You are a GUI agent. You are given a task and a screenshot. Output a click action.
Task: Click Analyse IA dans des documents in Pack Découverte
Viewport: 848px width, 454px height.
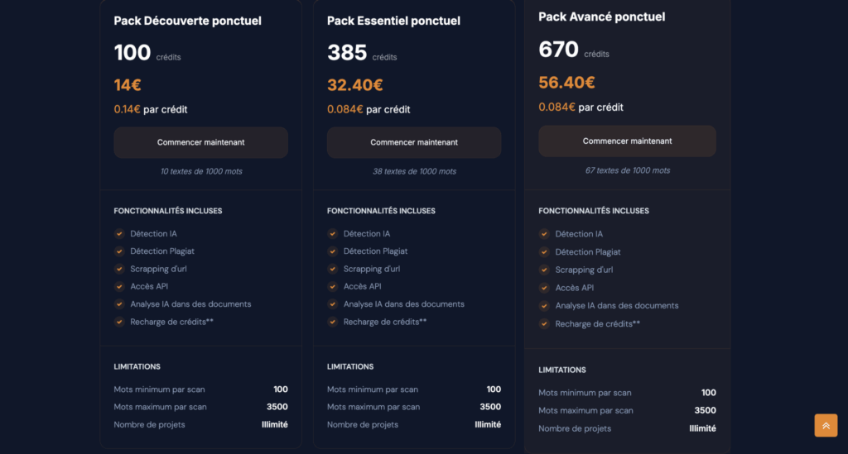190,304
